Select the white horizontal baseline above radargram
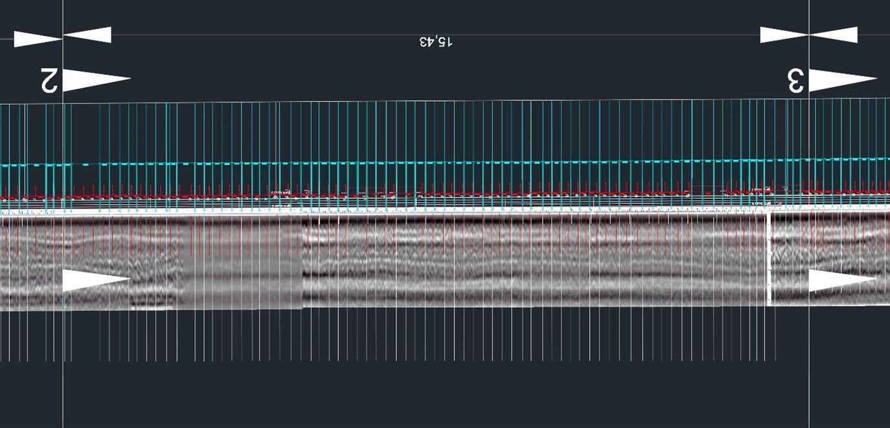This screenshot has width=890, height=428. click(x=445, y=211)
